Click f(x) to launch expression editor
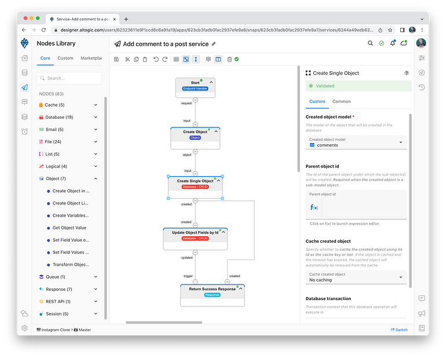The image size is (446, 358). pyautogui.click(x=314, y=207)
